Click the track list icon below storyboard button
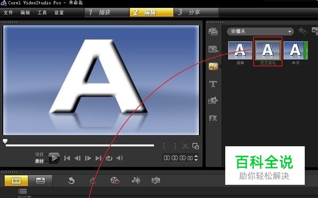This screenshot has height=198, width=318. tap(22, 191)
